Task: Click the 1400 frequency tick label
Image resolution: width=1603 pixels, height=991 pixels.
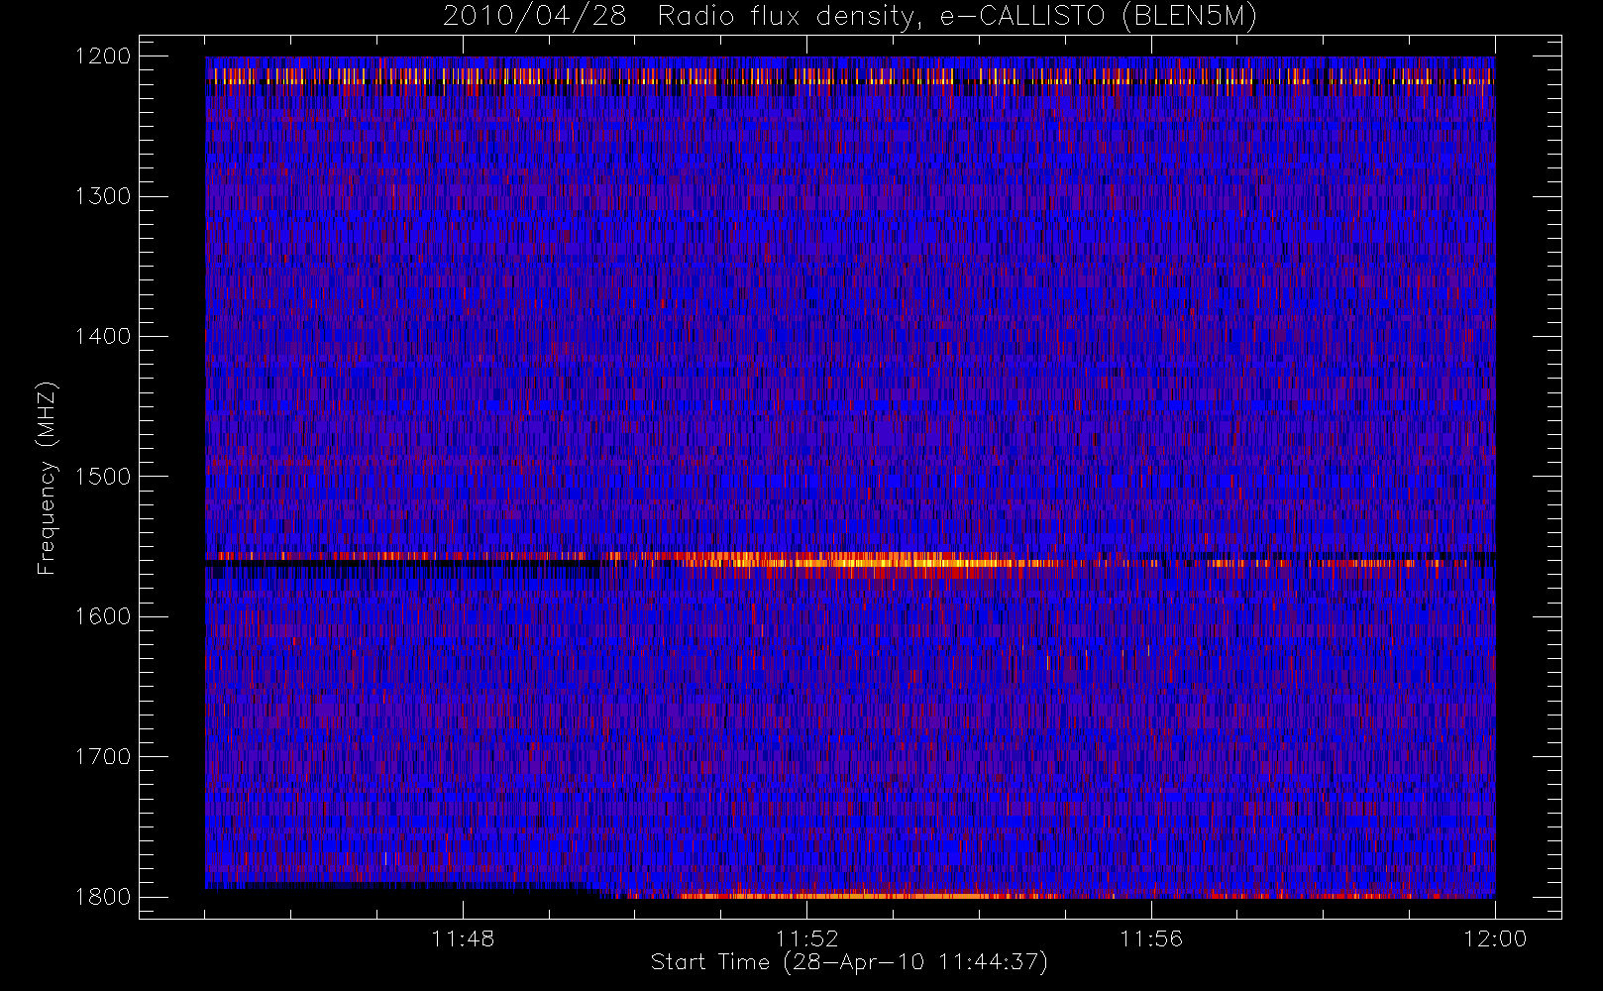Action: 103,337
